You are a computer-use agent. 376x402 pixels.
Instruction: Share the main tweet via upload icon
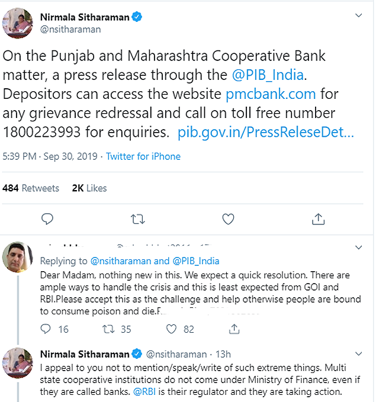pos(318,219)
